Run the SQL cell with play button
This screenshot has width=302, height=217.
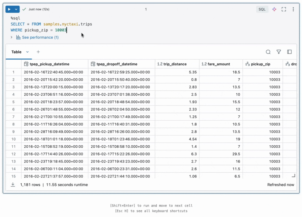point(9,9)
